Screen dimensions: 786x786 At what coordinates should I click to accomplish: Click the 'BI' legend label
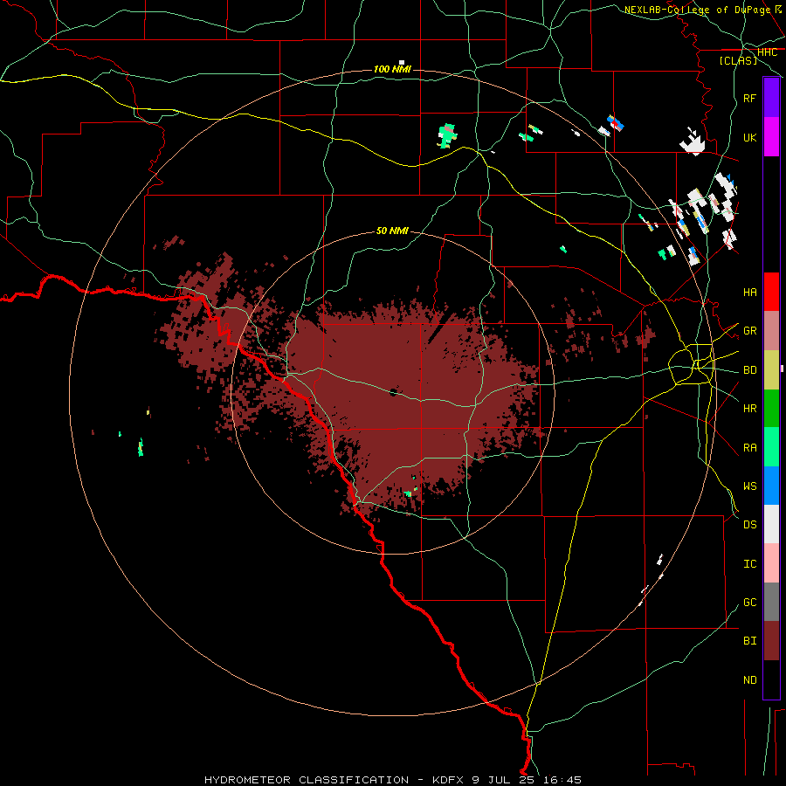(749, 641)
